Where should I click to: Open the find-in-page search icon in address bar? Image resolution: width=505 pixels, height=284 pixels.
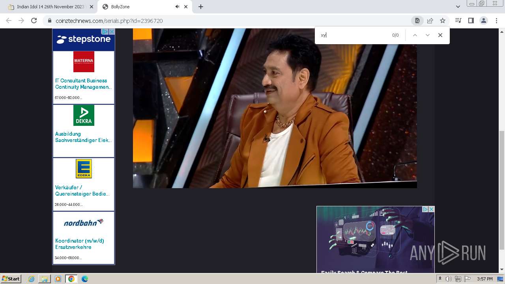pos(417,21)
